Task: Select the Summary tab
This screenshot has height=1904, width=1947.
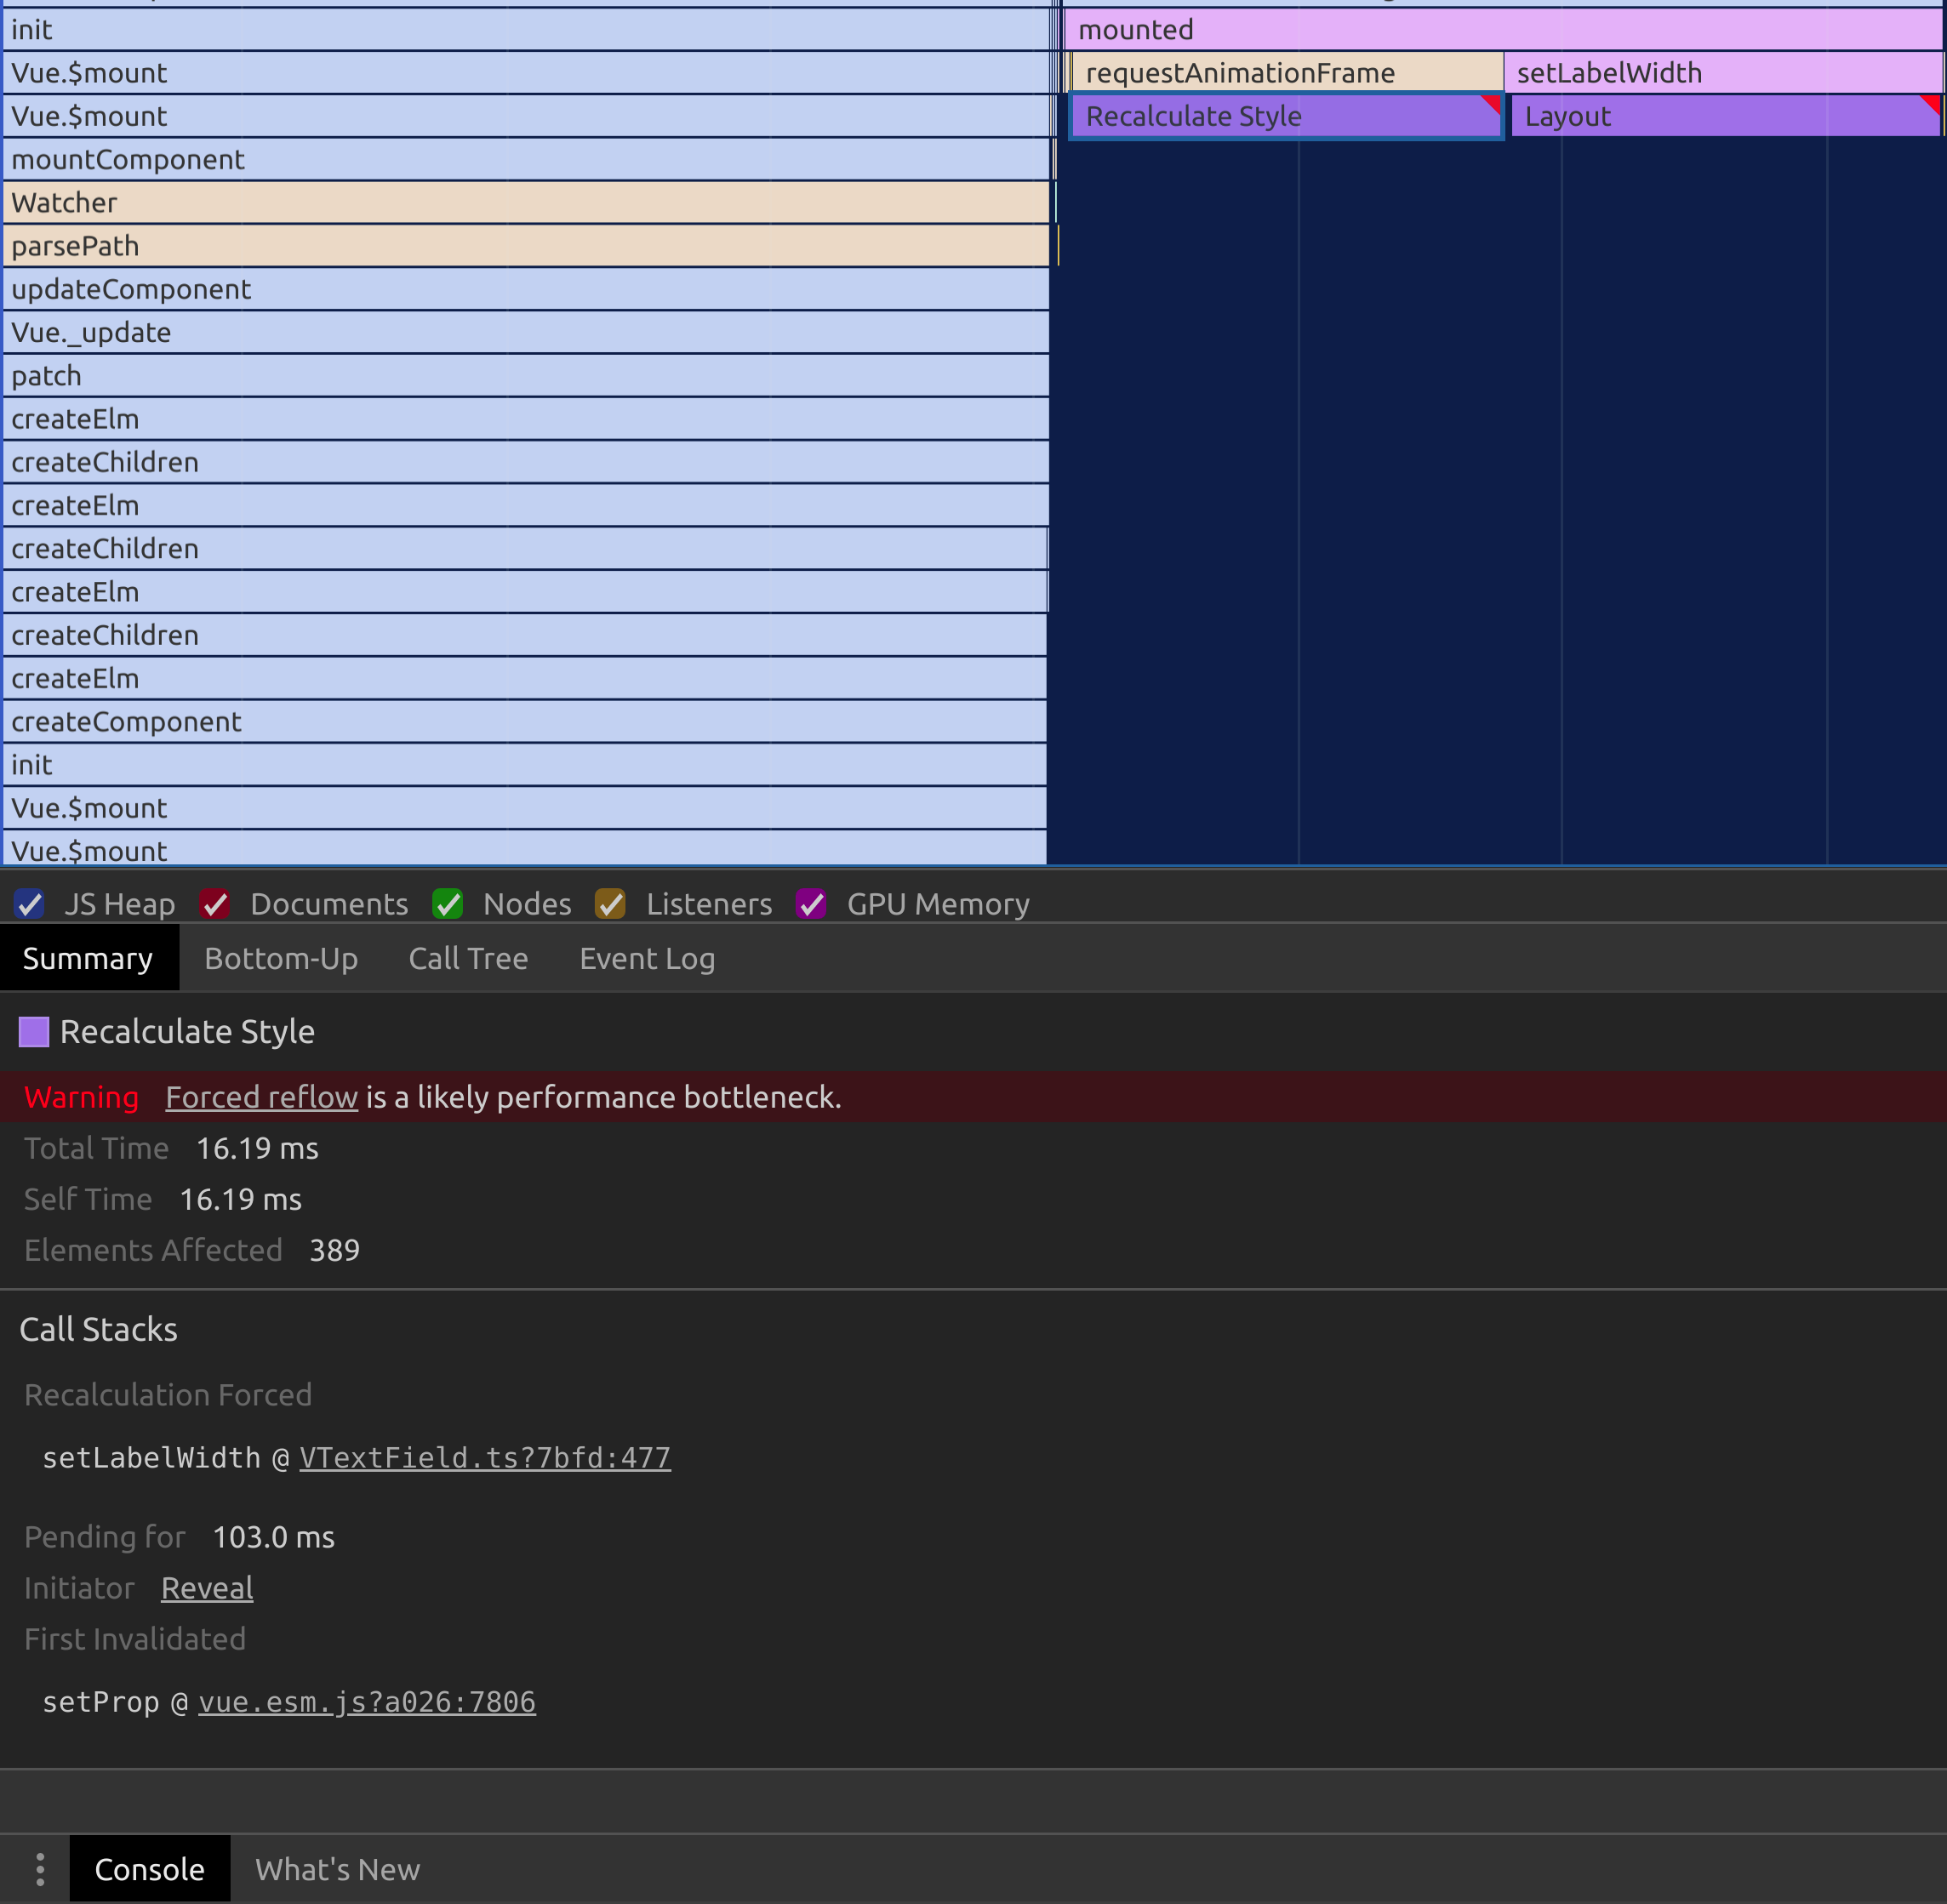Action: [x=88, y=957]
